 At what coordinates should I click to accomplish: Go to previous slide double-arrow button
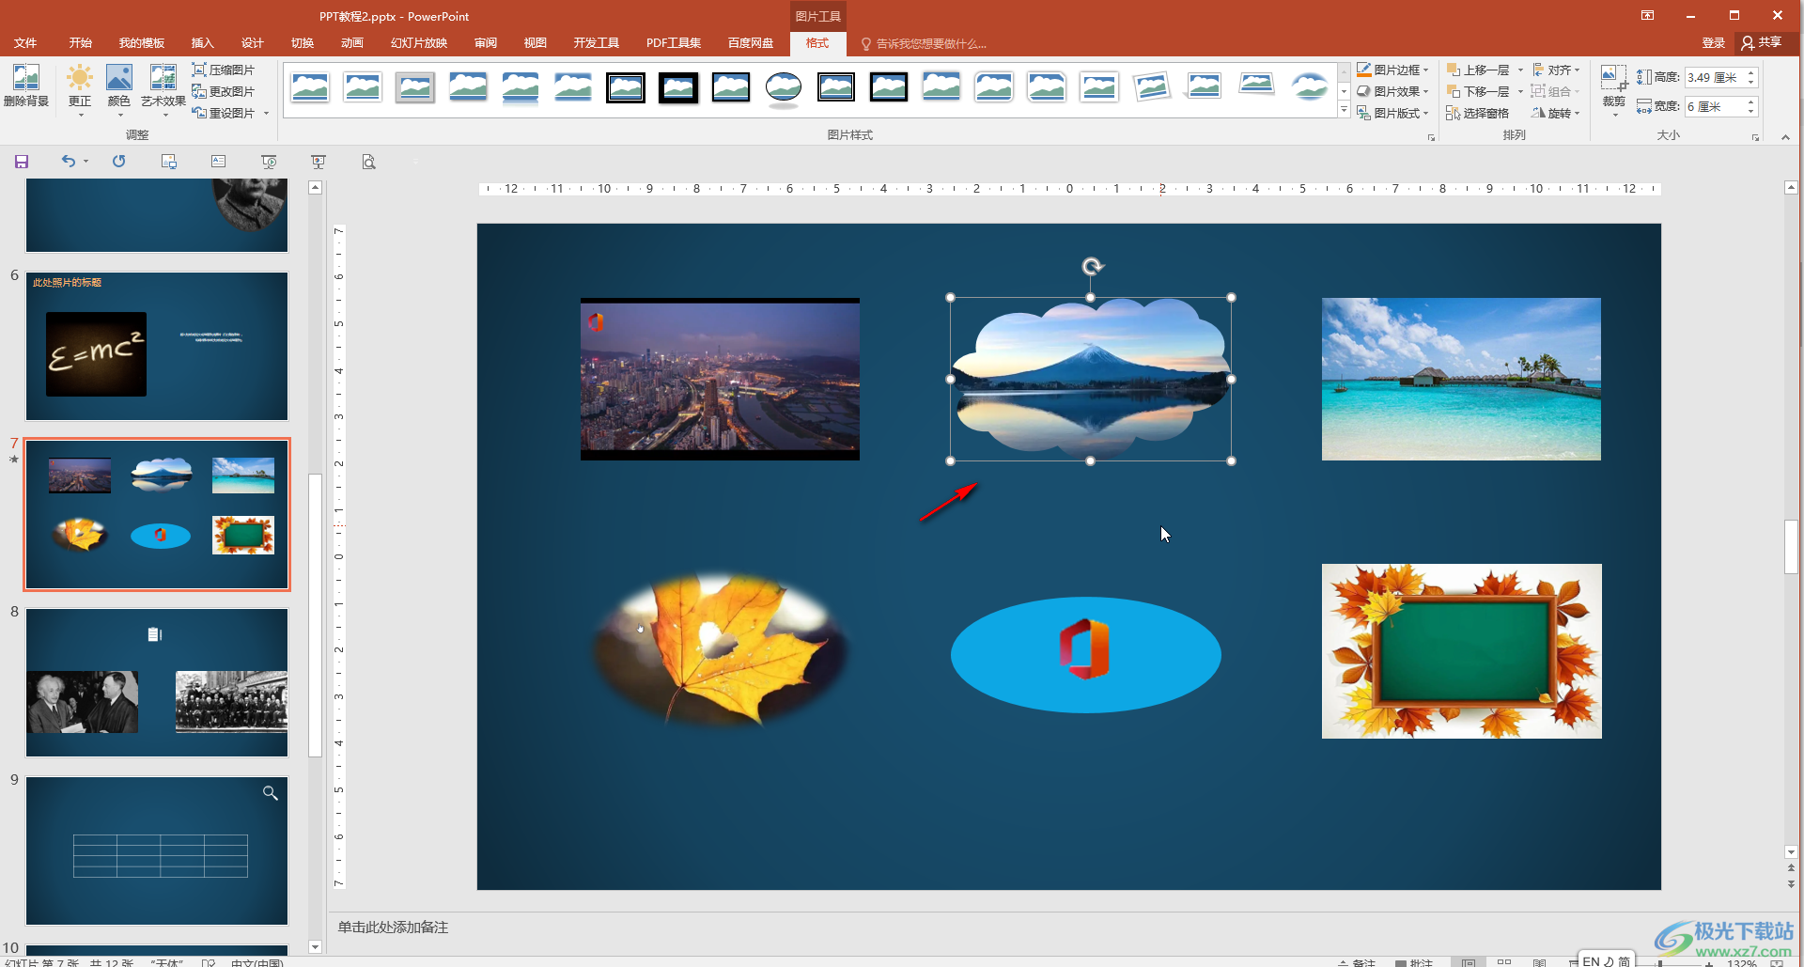point(1791,867)
